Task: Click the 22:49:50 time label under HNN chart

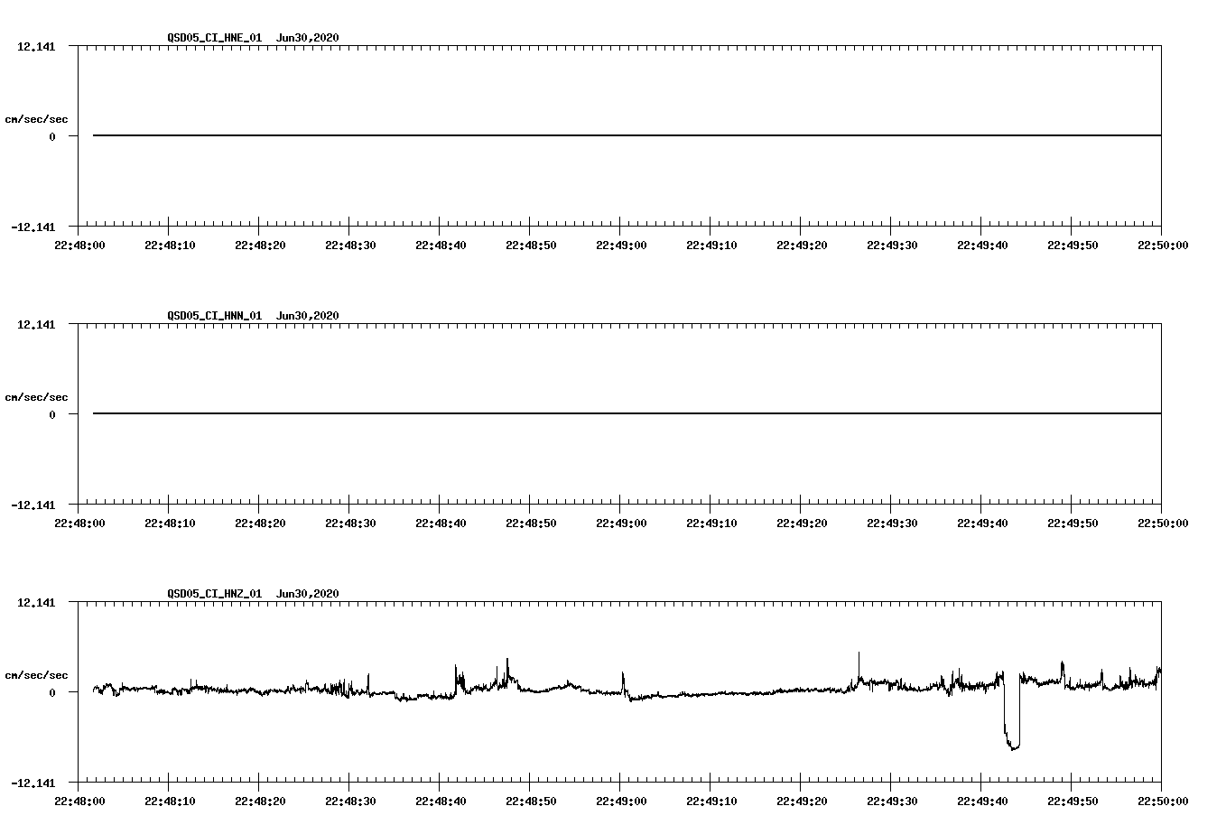Action: (1073, 524)
